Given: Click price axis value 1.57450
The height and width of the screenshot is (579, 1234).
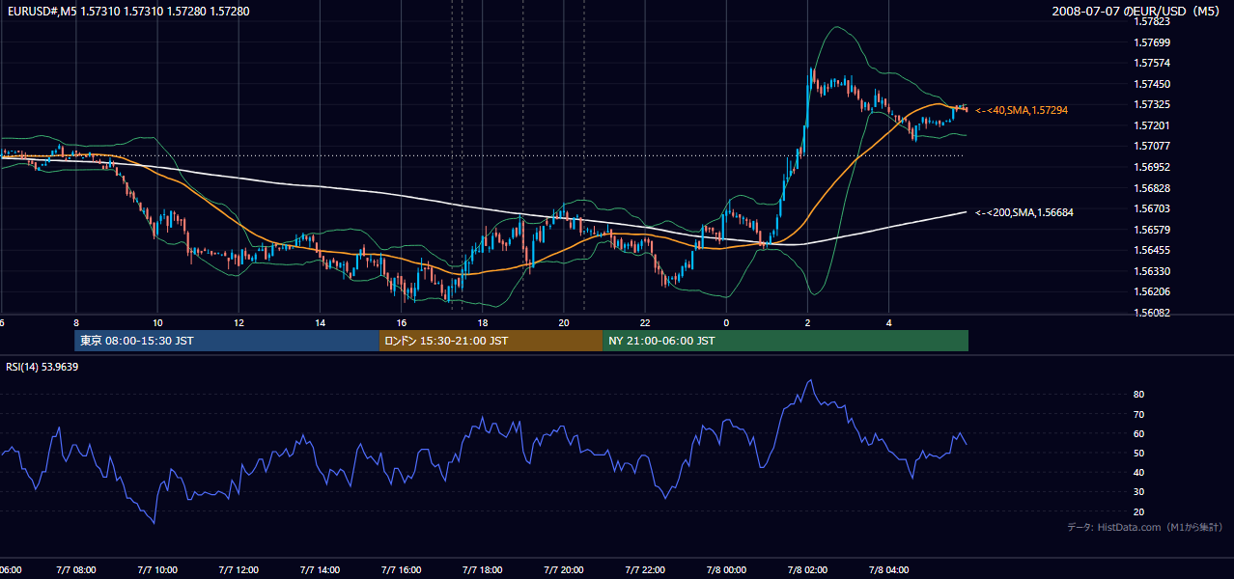Looking at the screenshot, I should (1153, 84).
